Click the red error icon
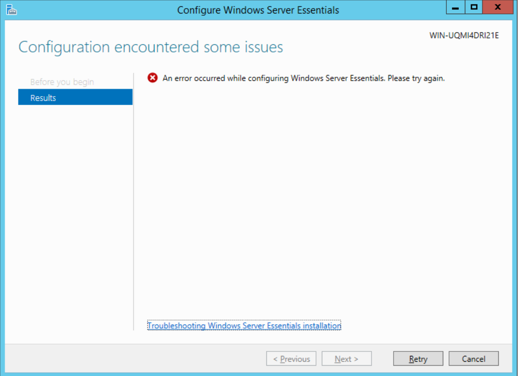 coord(153,78)
